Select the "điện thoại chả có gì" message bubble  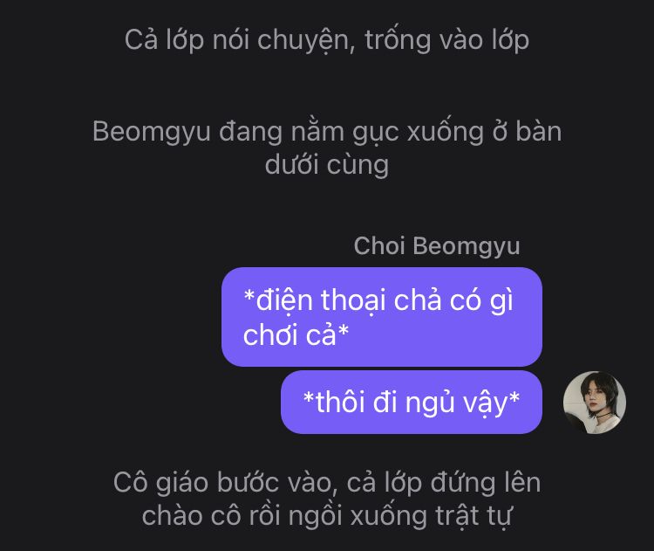[x=382, y=317]
